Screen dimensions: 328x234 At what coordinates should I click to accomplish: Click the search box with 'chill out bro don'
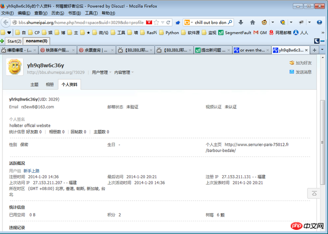click(x=210, y=22)
